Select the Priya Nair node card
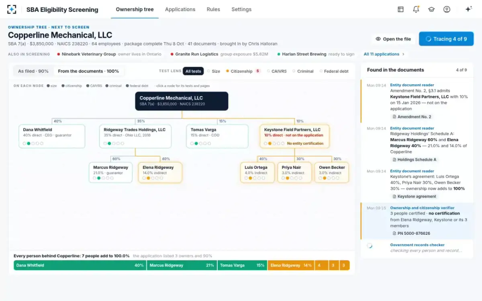Image resolution: width=482 pixels, height=301 pixels. tap(294, 173)
